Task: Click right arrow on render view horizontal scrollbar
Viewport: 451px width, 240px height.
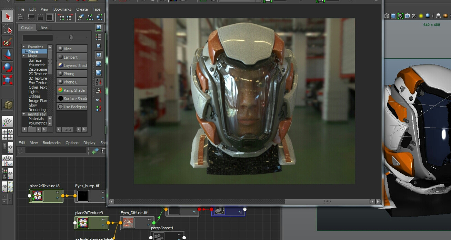Action: tap(378, 201)
